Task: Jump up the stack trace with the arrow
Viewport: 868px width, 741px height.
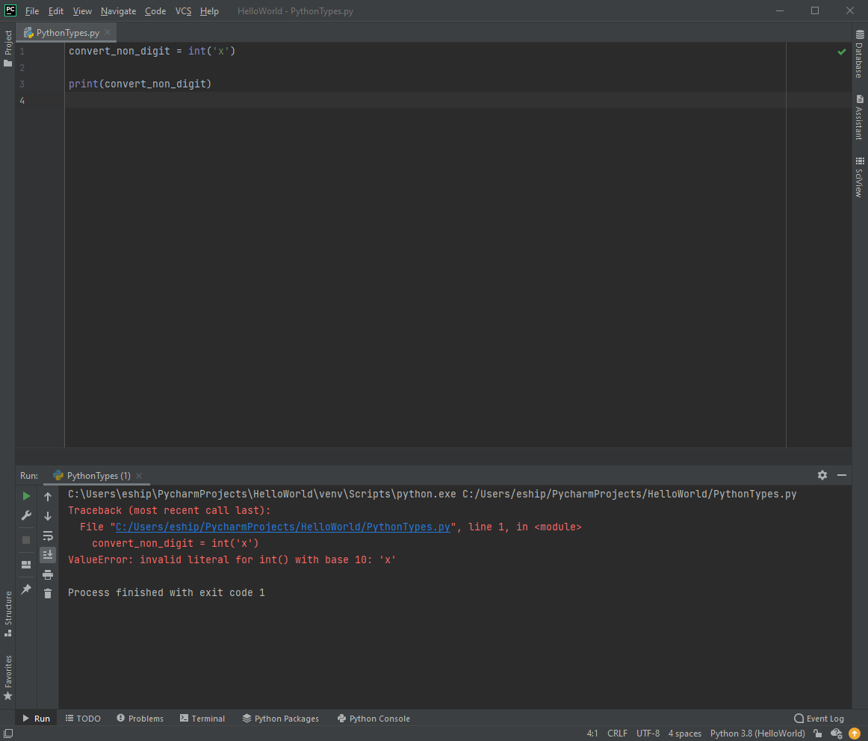Action: [47, 495]
